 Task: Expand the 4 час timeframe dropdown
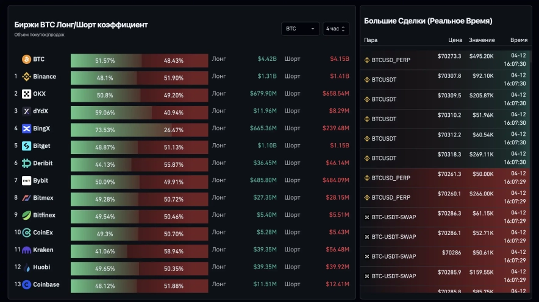[x=336, y=29]
